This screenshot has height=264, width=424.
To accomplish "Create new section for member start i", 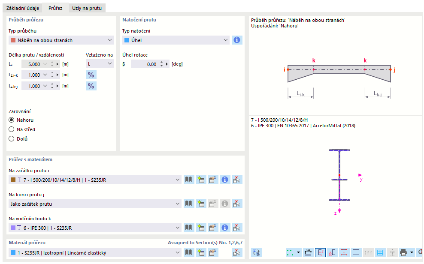I will tap(201, 180).
